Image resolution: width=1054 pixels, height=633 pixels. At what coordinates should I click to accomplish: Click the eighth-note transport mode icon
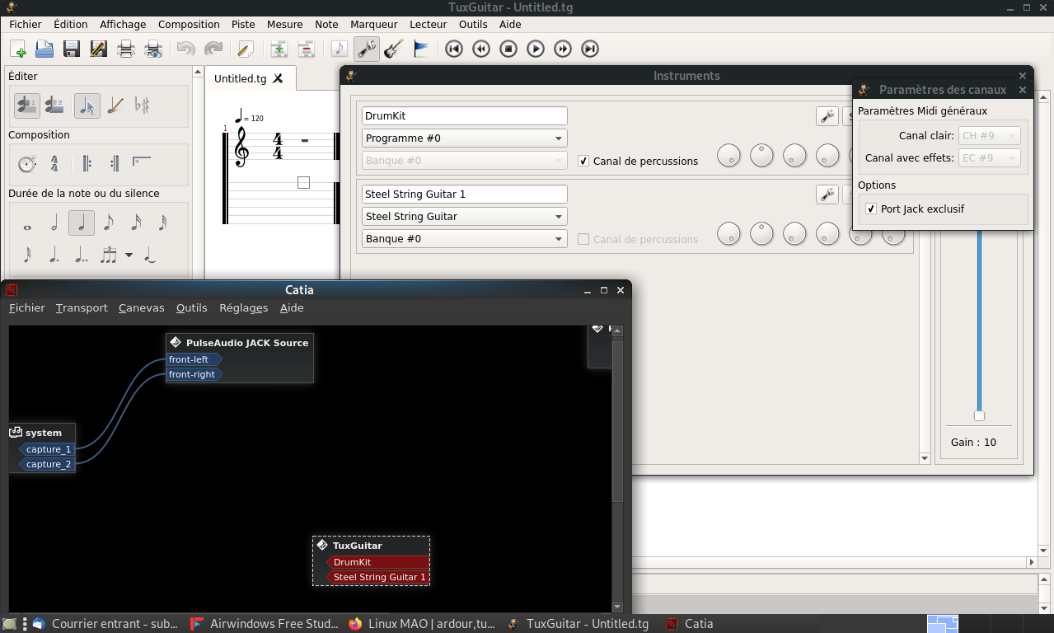340,49
